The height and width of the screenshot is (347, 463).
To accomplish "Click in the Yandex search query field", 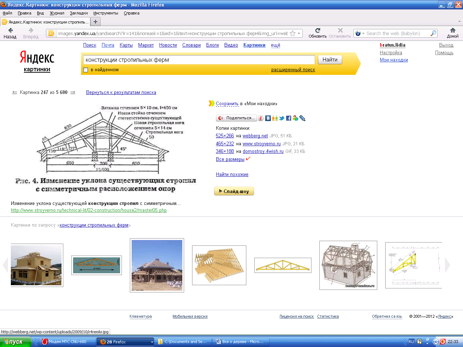I will 199,60.
